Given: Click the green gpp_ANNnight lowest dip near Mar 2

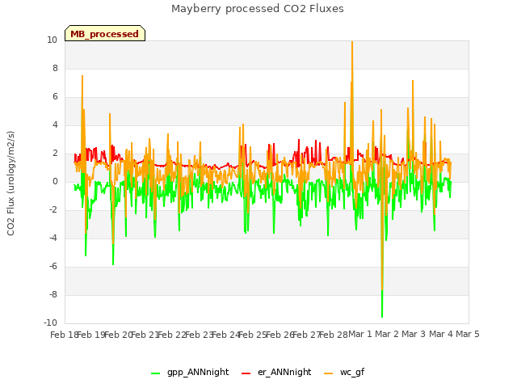Looking at the screenshot, I should 382,316.
